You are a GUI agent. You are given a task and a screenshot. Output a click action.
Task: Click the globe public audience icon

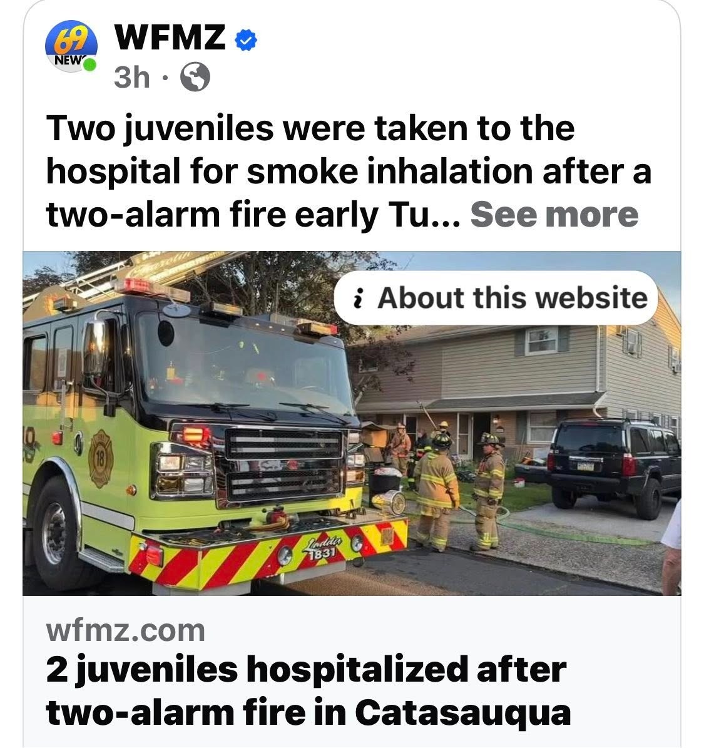195,77
